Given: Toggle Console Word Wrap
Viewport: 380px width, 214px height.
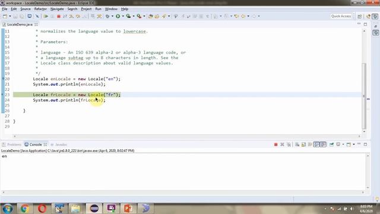Looking at the screenshot, I should 310,144.
